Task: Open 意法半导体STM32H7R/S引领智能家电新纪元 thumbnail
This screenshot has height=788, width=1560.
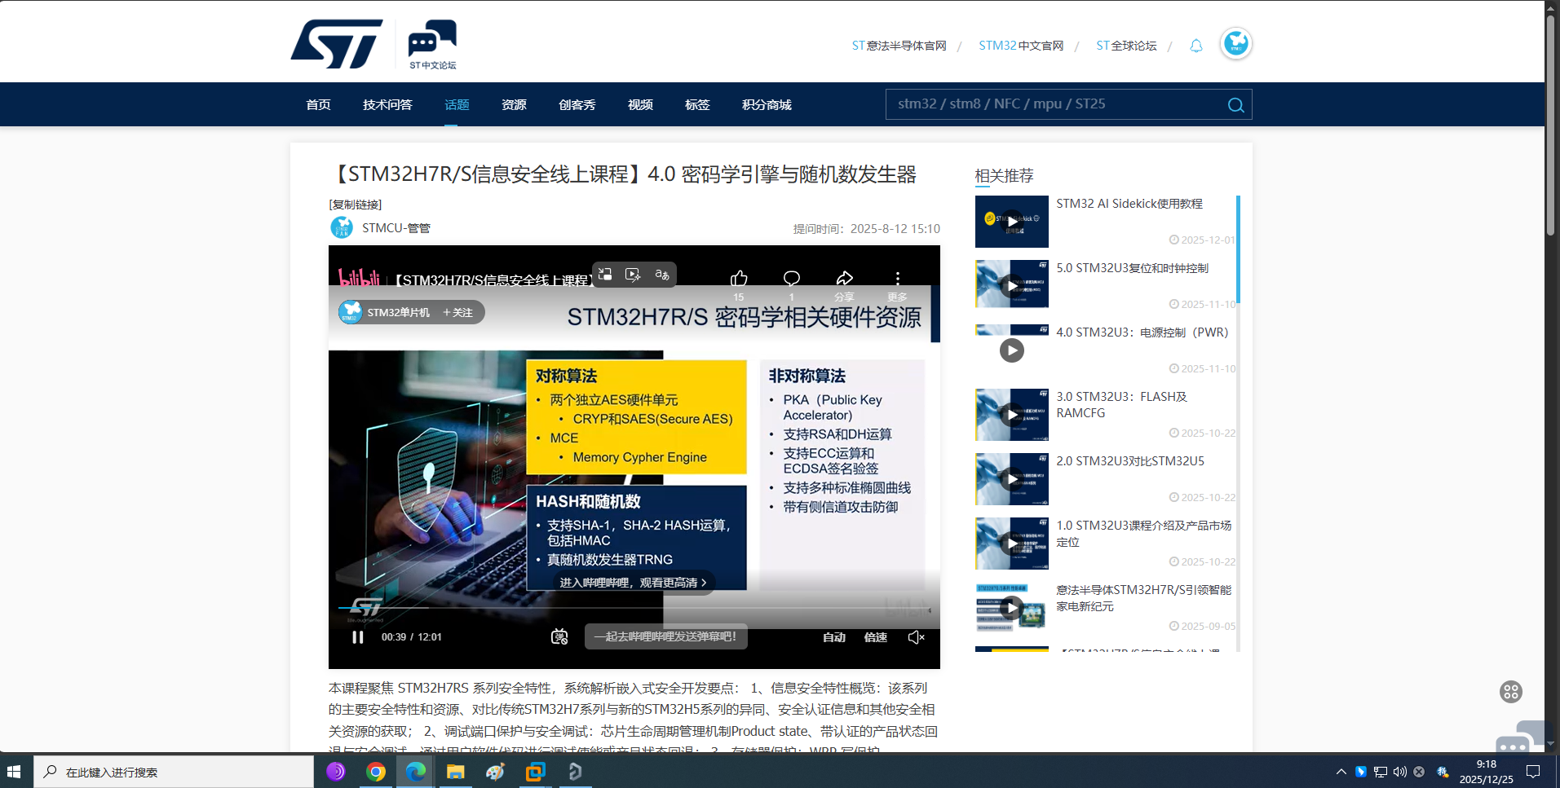Action: [1011, 608]
